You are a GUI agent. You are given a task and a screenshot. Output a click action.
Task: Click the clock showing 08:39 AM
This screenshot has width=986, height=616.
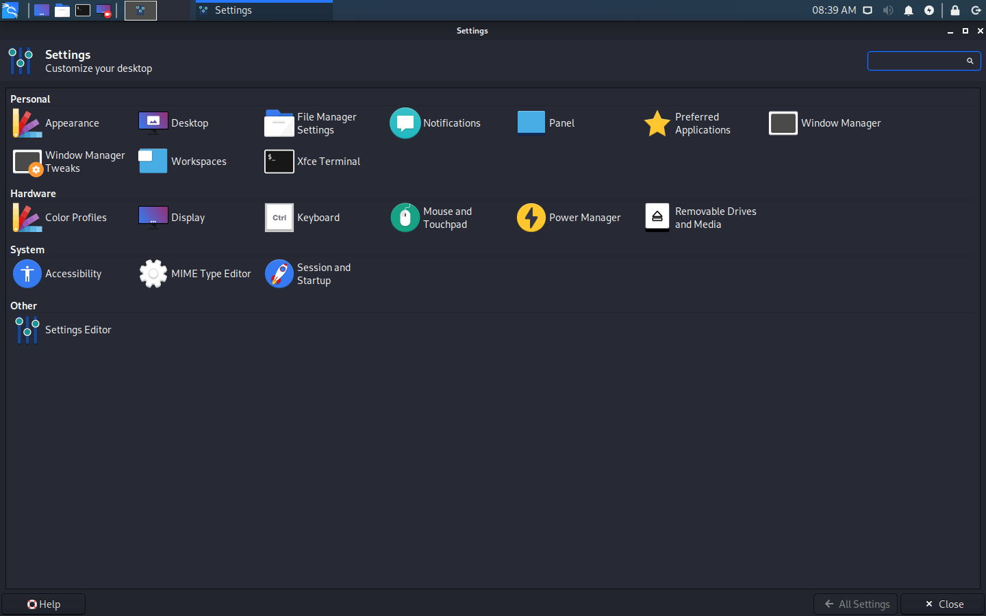click(834, 10)
